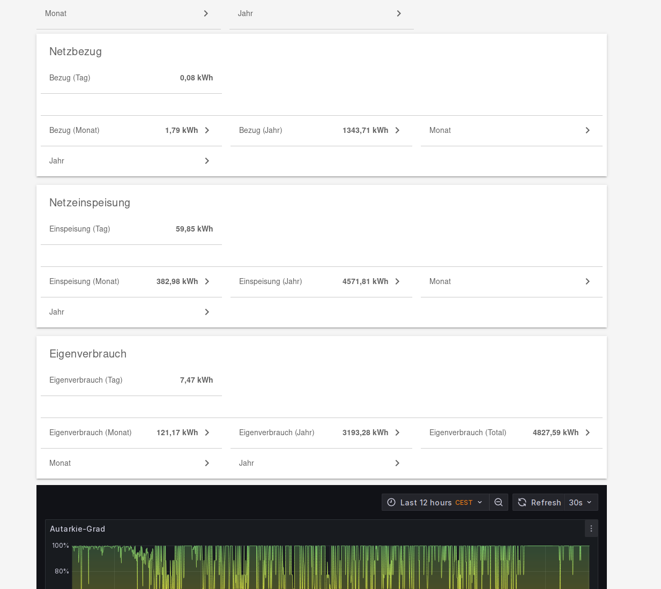
Task: Click the 4827,59 kWh value
Action: [x=555, y=433]
